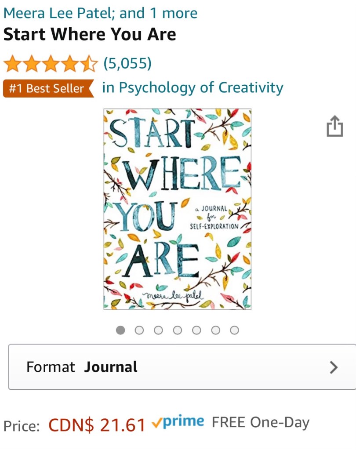This screenshot has height=450, width=356.
Task: Open the 5,055 reviews count link
Action: tap(127, 63)
